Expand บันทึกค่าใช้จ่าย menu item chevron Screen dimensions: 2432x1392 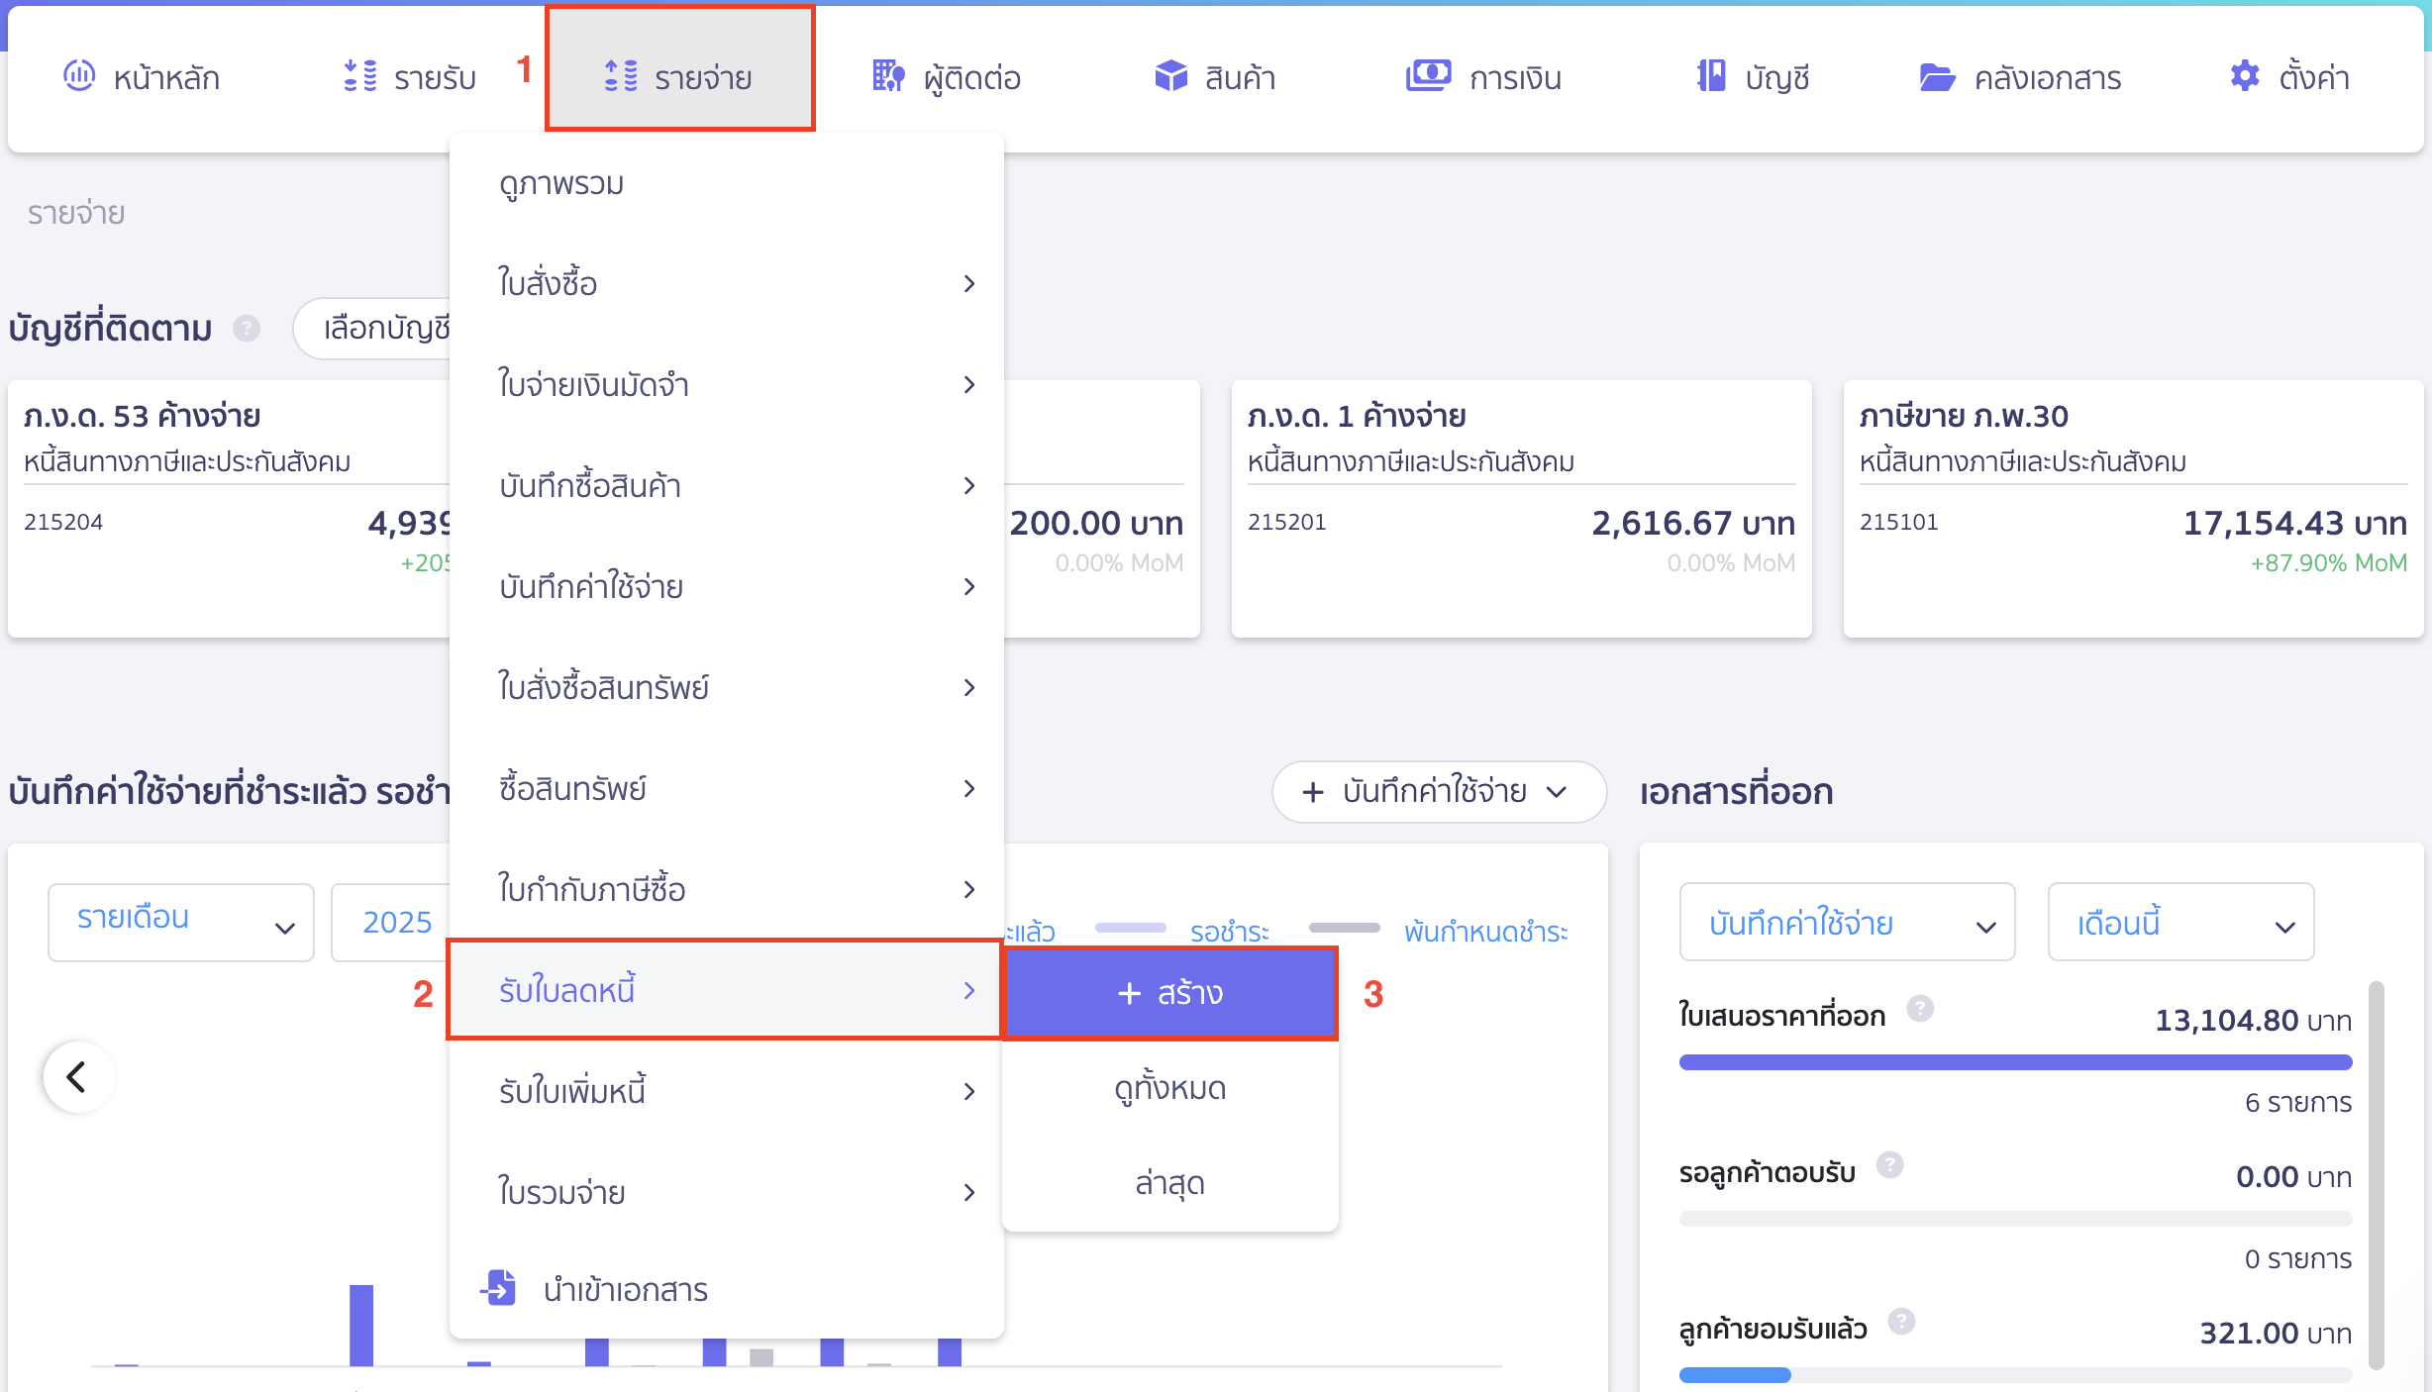pyautogui.click(x=969, y=587)
